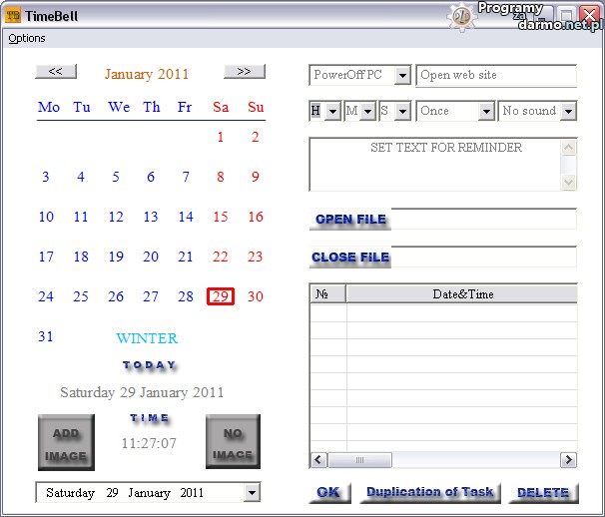The height and width of the screenshot is (517, 605).
Task: Expand the PowerOff PC action dropdown
Action: [402, 76]
